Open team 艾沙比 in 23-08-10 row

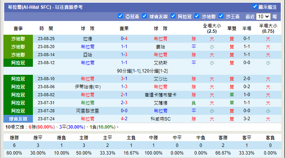click(x=161, y=79)
